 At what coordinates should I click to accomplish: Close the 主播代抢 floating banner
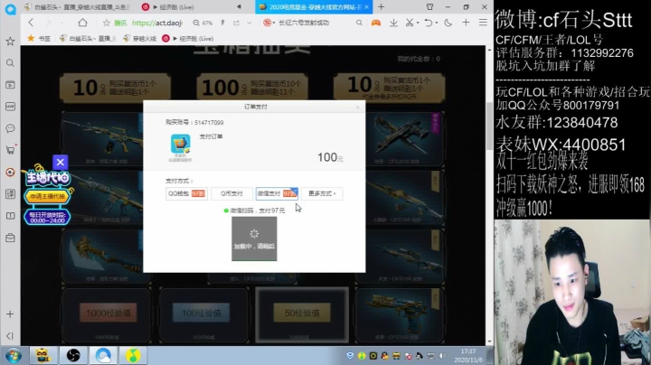[x=61, y=162]
